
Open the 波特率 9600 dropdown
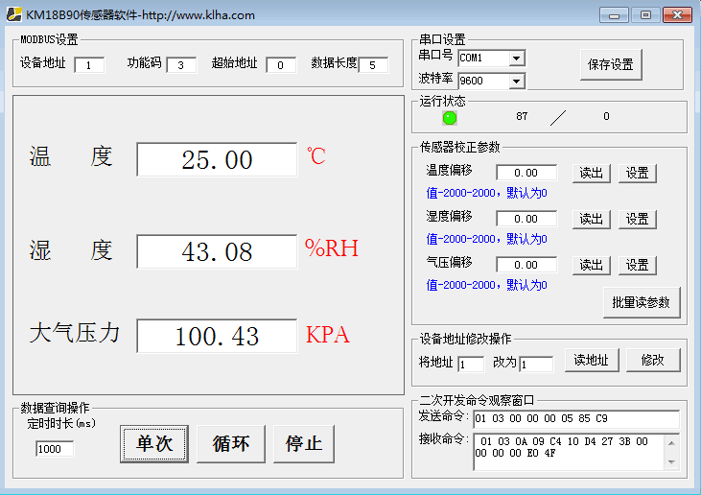517,81
